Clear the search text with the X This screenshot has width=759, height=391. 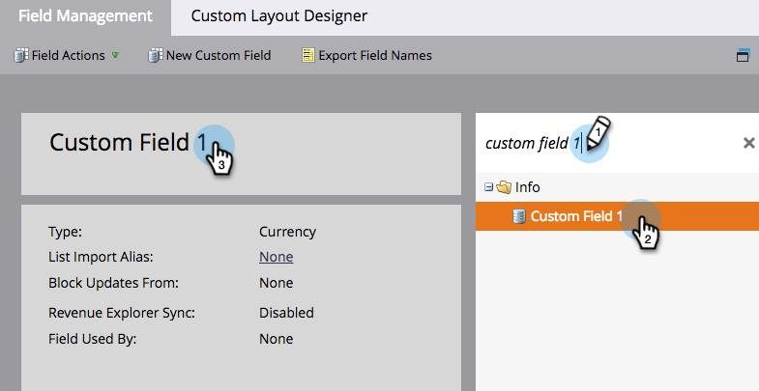(x=748, y=143)
